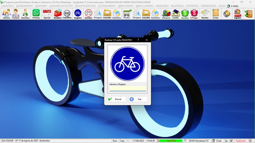255x143 pixels.
Task: Click the Produtos toolbox icon
Action: [58, 14]
